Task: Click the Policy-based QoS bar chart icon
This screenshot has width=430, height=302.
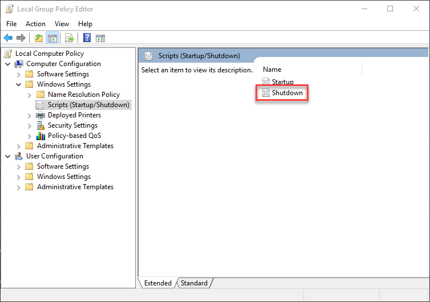Action: tap(40, 136)
